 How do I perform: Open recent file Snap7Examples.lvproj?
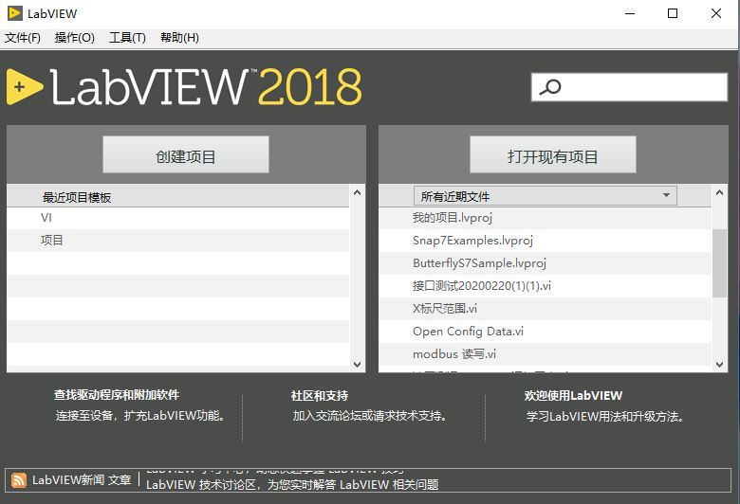pos(546,241)
